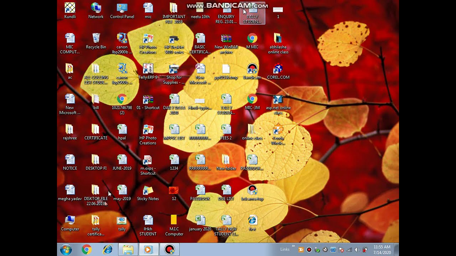Launch Chrome from the taskbar
This screenshot has width=456, height=256.
pos(87,250)
